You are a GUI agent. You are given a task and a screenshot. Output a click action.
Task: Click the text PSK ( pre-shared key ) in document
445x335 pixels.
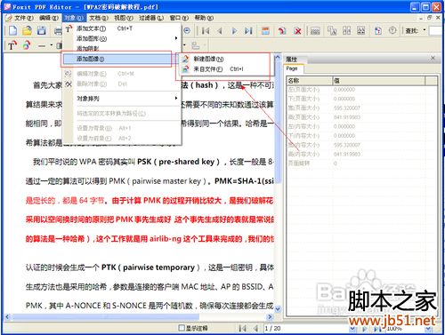pos(178,162)
